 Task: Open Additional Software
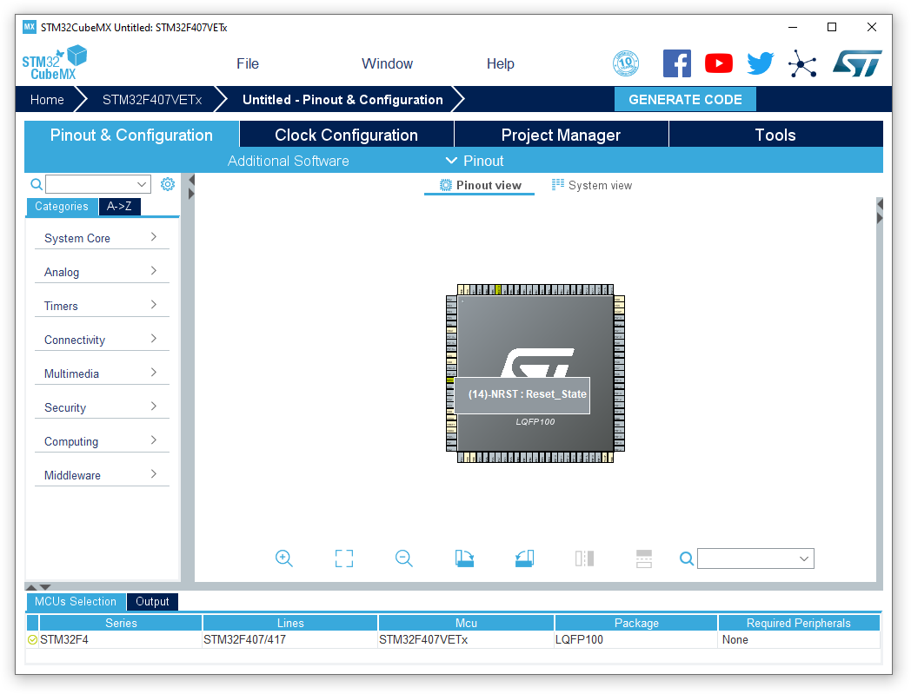(x=289, y=161)
